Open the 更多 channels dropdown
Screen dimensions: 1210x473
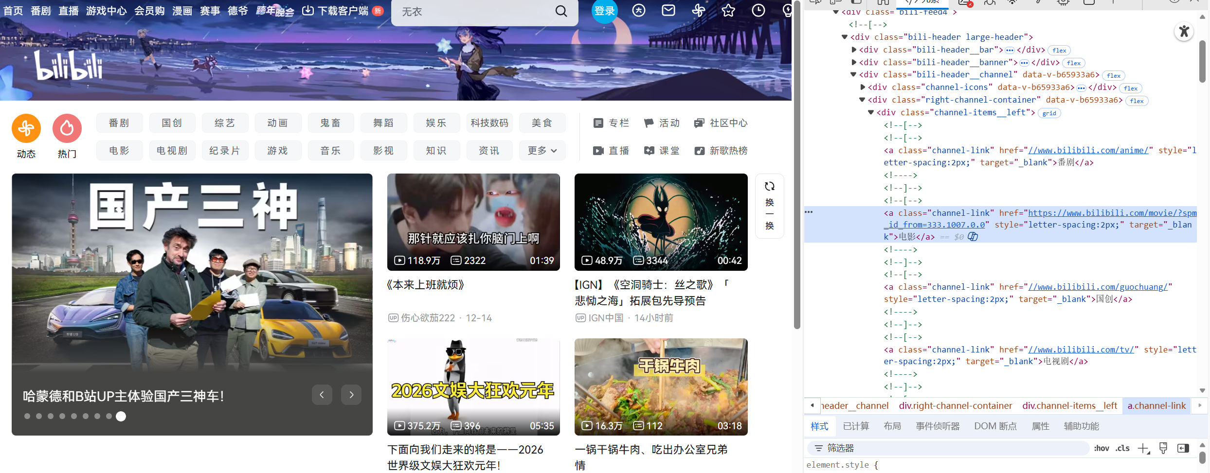tap(542, 151)
